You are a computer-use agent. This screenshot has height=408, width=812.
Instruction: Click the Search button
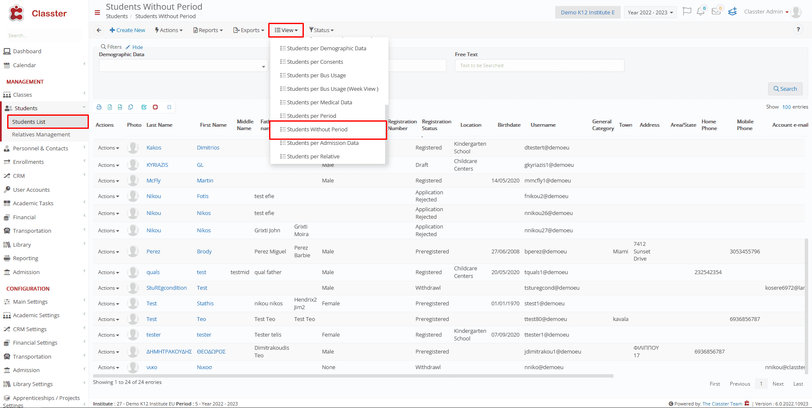(785, 89)
